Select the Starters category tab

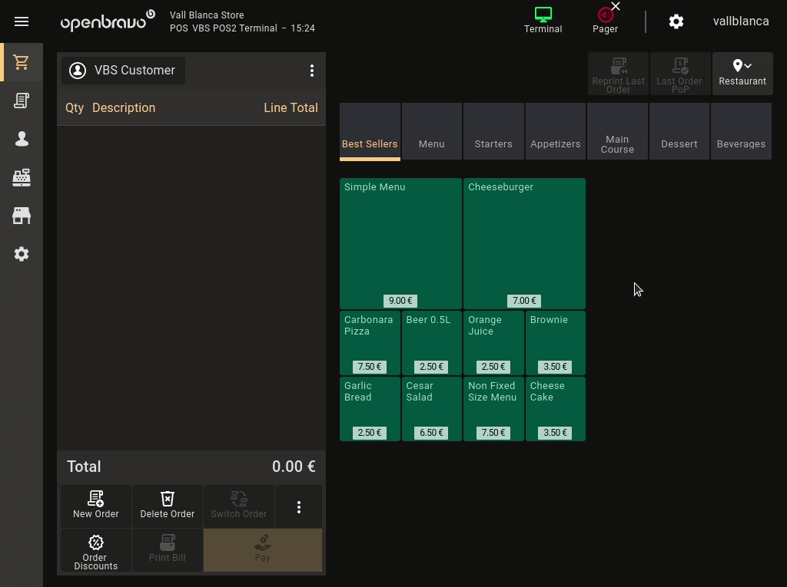[x=493, y=132]
